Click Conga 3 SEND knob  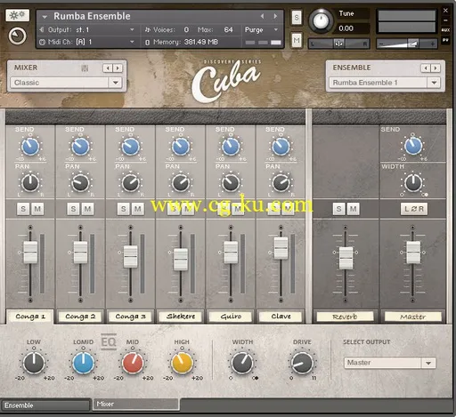click(130, 147)
